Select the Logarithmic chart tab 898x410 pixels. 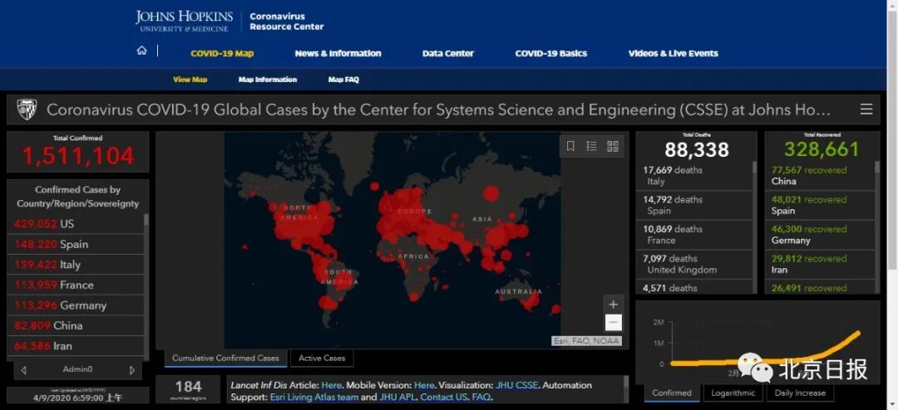[x=733, y=393]
